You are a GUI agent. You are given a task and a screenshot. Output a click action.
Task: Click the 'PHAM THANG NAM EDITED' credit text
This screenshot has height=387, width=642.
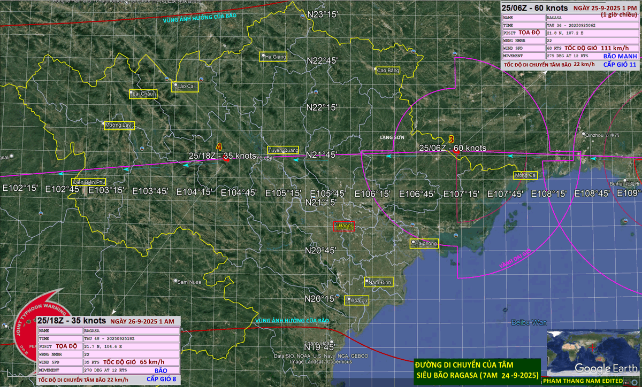coord(583,381)
